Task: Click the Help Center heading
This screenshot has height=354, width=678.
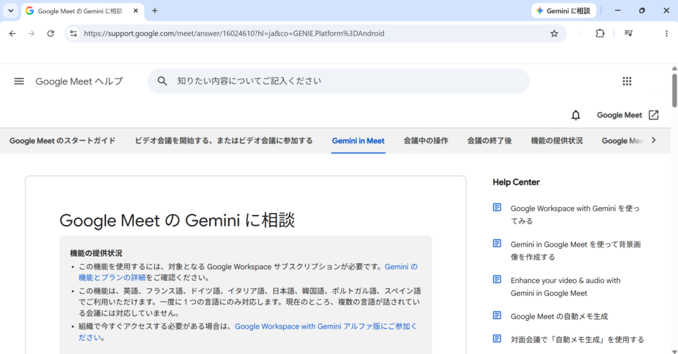Action: click(x=516, y=183)
